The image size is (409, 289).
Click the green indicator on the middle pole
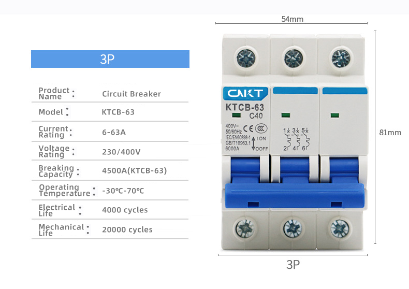[286, 115]
